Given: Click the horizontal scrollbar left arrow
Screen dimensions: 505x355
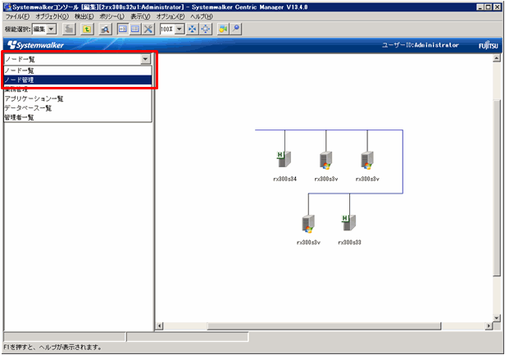Looking at the screenshot, I should click(159, 325).
